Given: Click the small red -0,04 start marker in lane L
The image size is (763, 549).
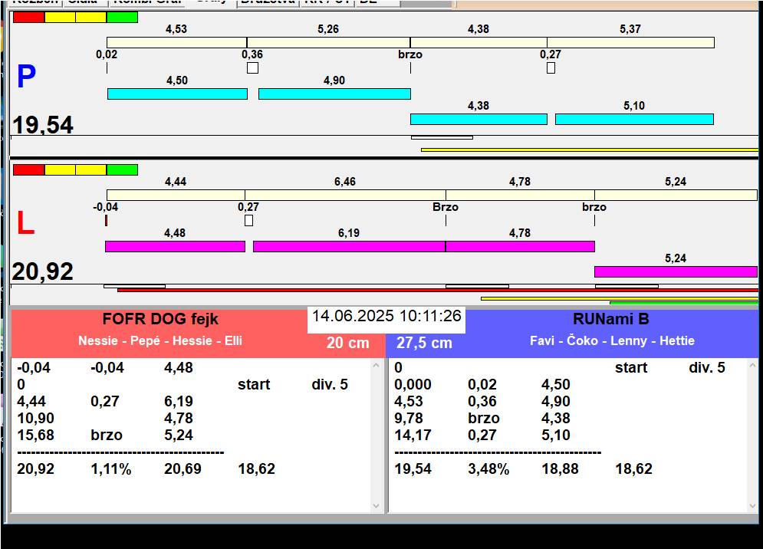Looking at the screenshot, I should pos(106,221).
